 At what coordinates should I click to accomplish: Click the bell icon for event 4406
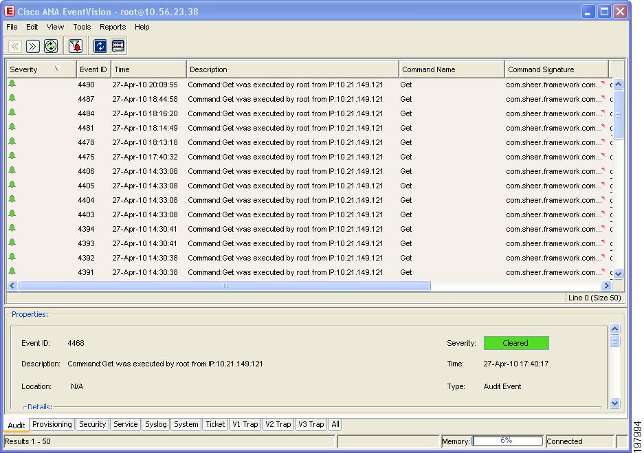tap(12, 170)
